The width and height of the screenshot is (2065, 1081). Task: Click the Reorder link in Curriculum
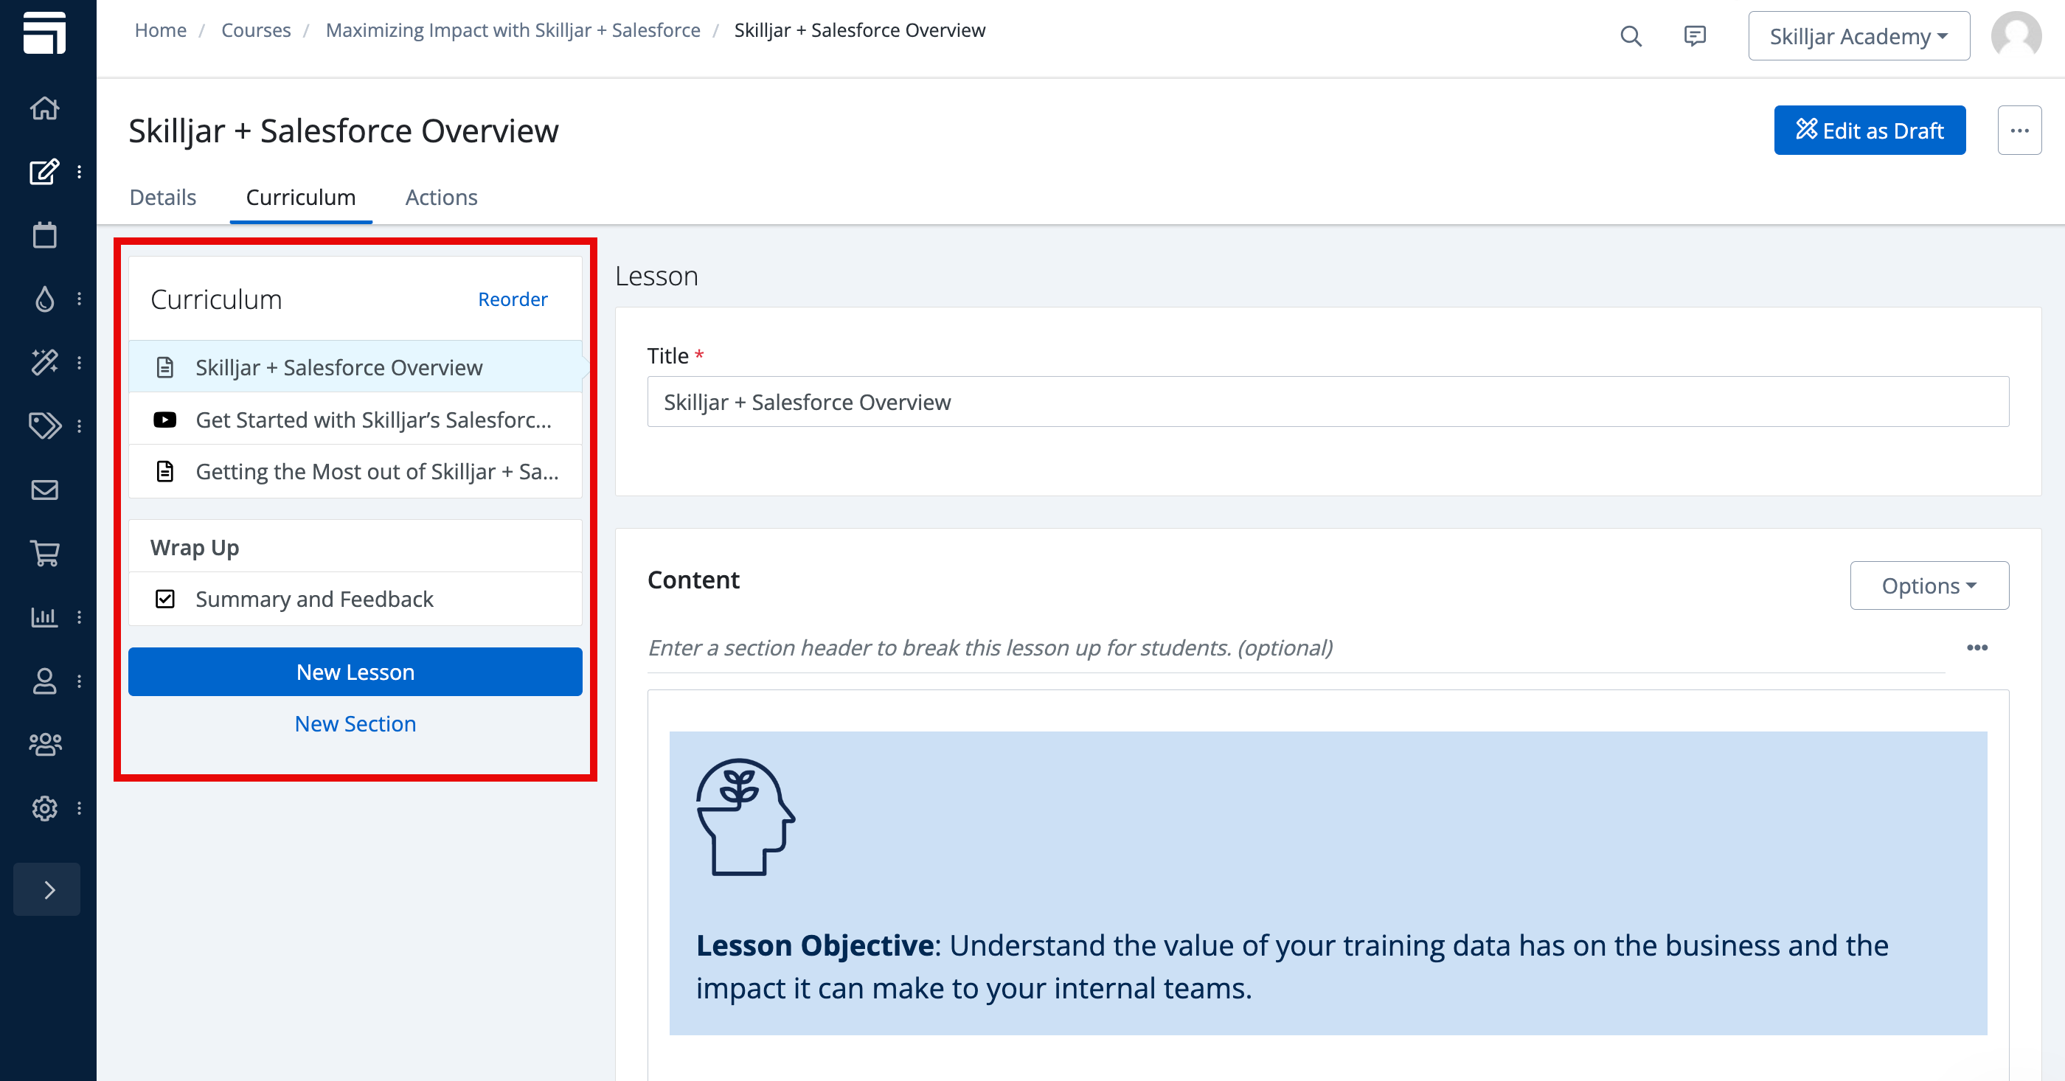513,299
